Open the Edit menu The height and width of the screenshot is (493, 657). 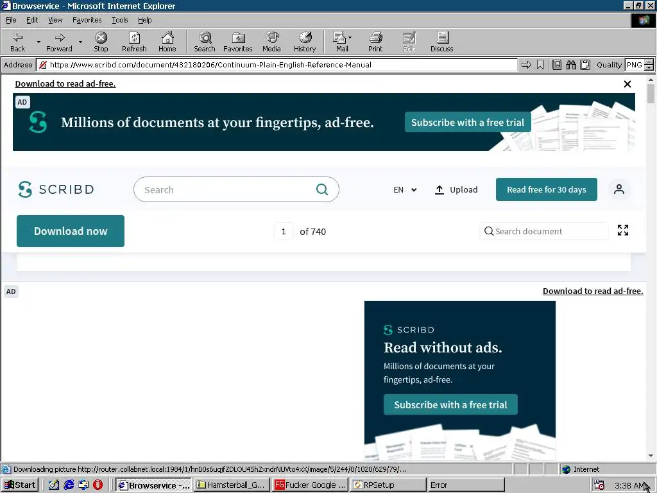(32, 20)
